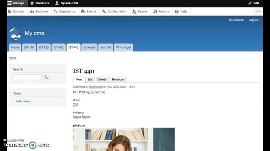The image size is (270, 151).
Task: Open the People admin page
Action: (x=140, y=11)
